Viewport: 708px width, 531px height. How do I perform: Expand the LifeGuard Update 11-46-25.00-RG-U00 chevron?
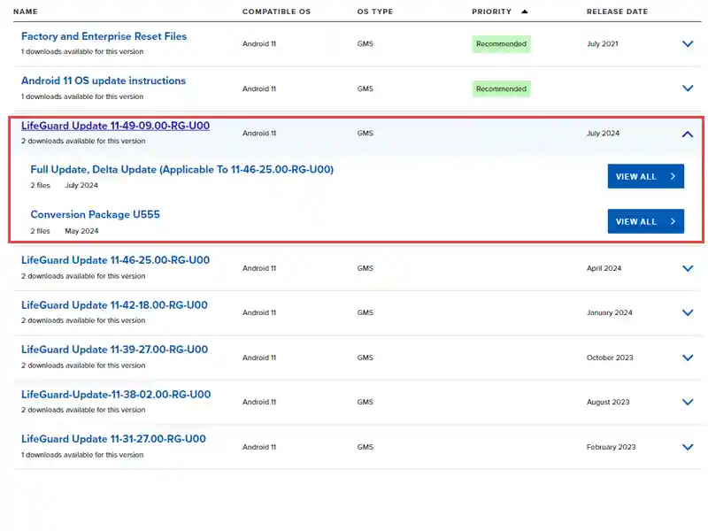click(x=688, y=268)
